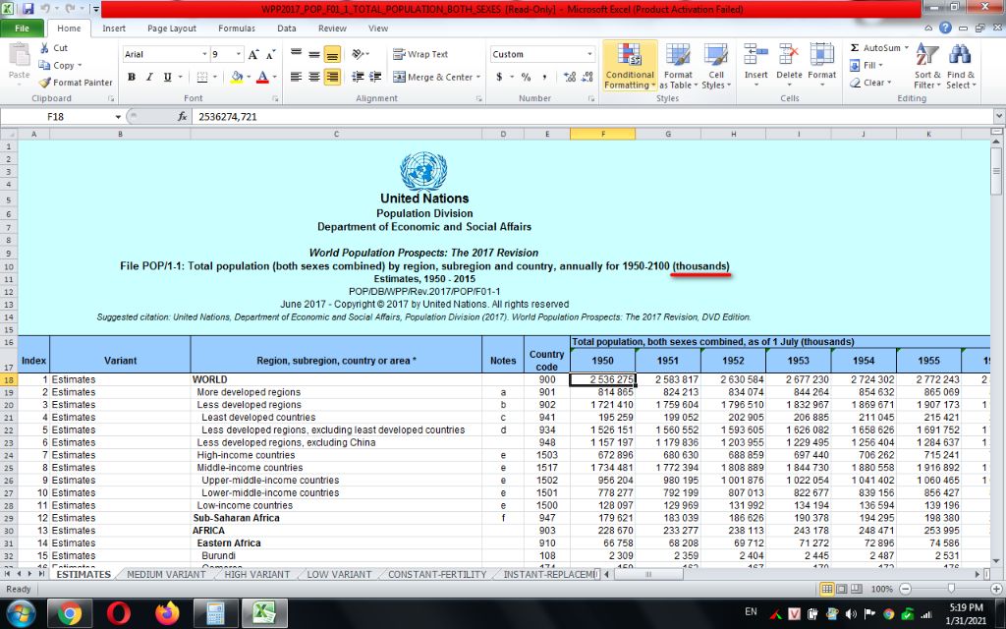Click the 100% zoom level button

pyautogui.click(x=882, y=589)
